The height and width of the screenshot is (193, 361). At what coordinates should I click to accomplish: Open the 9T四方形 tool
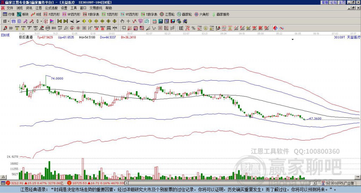point(129,14)
